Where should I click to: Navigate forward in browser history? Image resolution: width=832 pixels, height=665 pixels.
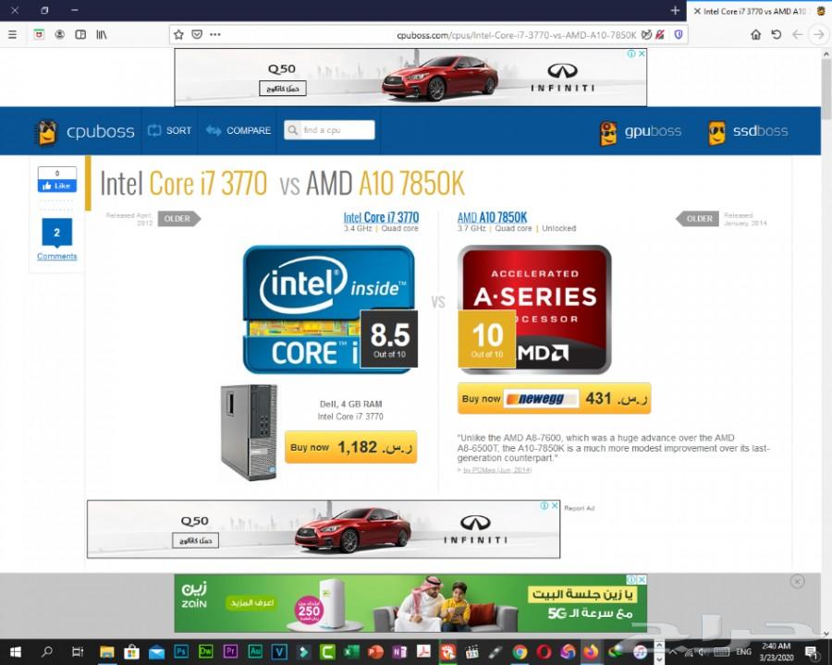[819, 34]
